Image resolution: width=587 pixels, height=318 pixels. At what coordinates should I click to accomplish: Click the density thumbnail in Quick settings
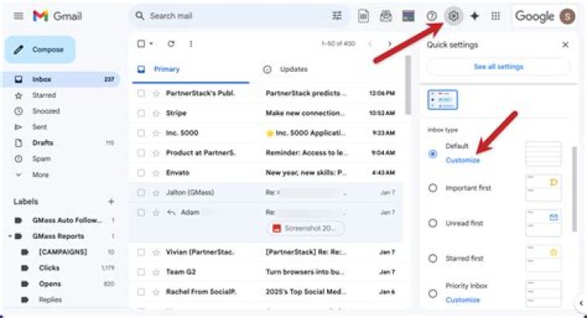pyautogui.click(x=443, y=100)
